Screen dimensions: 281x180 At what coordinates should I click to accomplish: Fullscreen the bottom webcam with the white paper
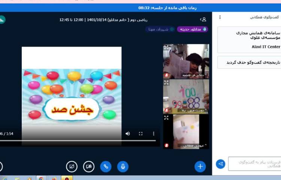pos(166,118)
